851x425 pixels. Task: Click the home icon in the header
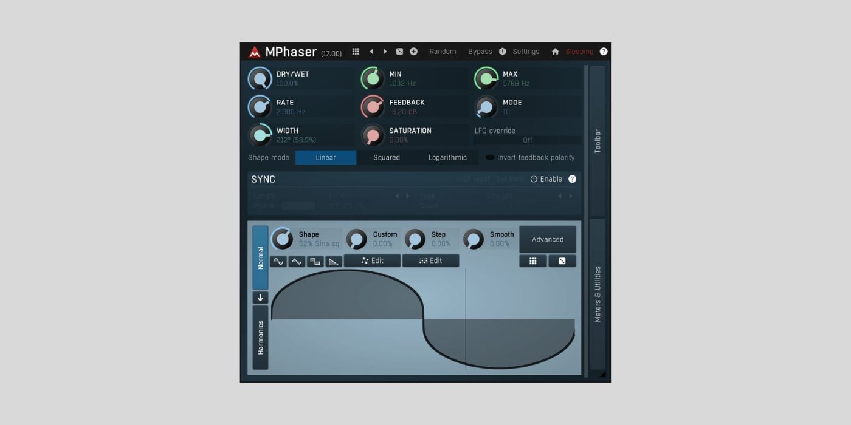click(x=555, y=52)
